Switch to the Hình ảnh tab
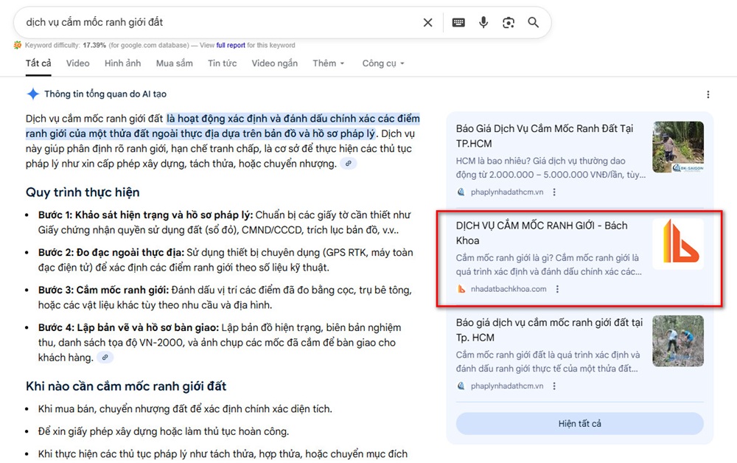Screen dimensions: 737x463 click(122, 63)
